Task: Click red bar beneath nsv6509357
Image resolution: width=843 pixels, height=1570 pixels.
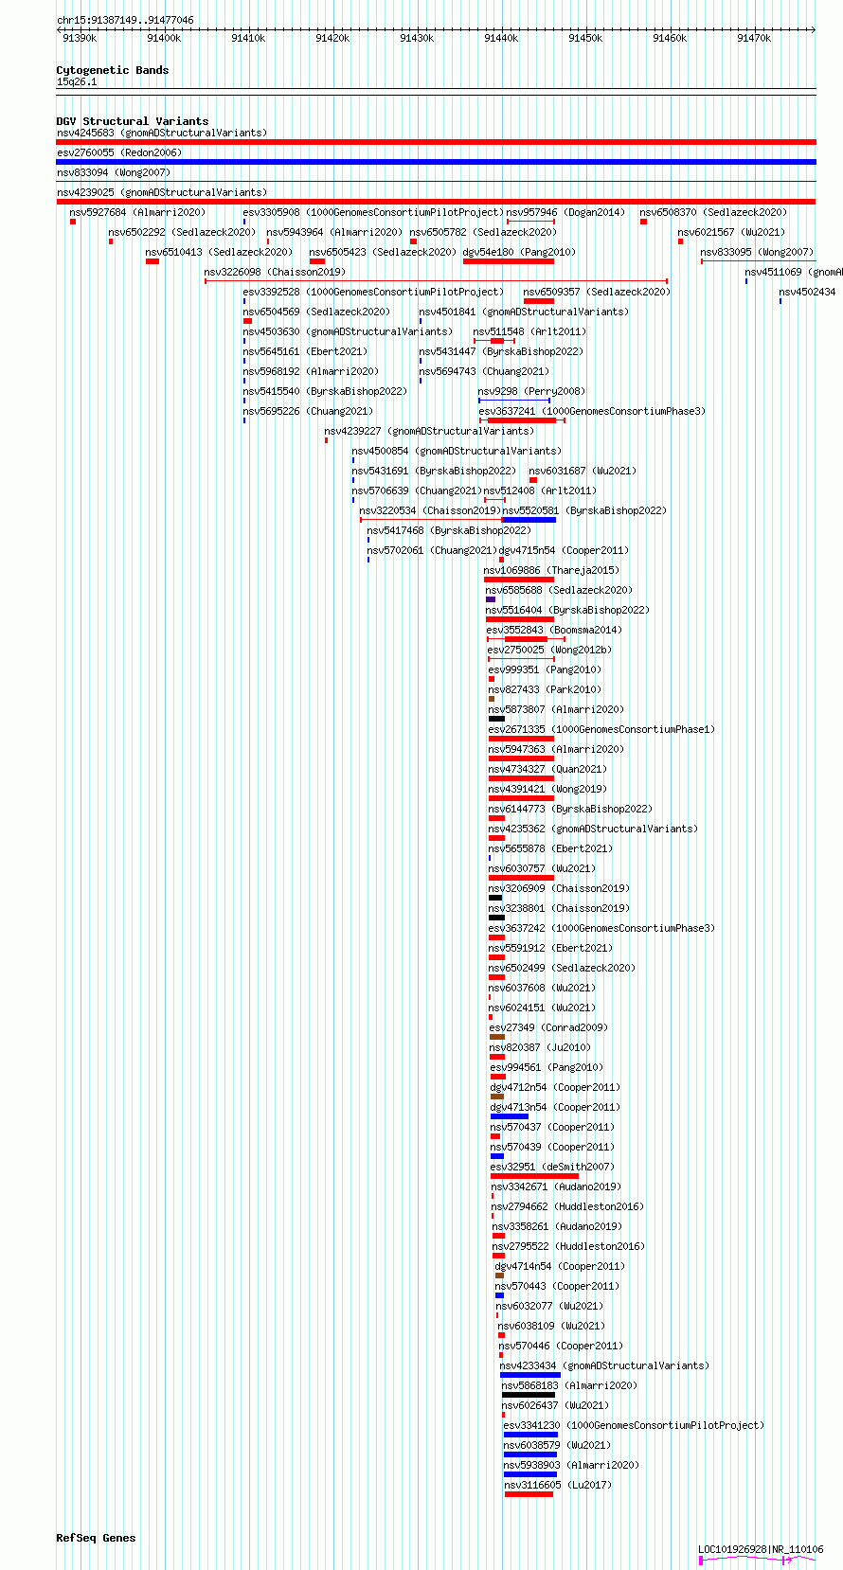Action: pyautogui.click(x=539, y=301)
